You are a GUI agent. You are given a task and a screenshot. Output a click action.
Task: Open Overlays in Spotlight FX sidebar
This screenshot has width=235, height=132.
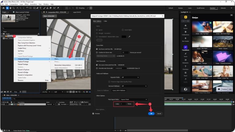click(x=185, y=67)
